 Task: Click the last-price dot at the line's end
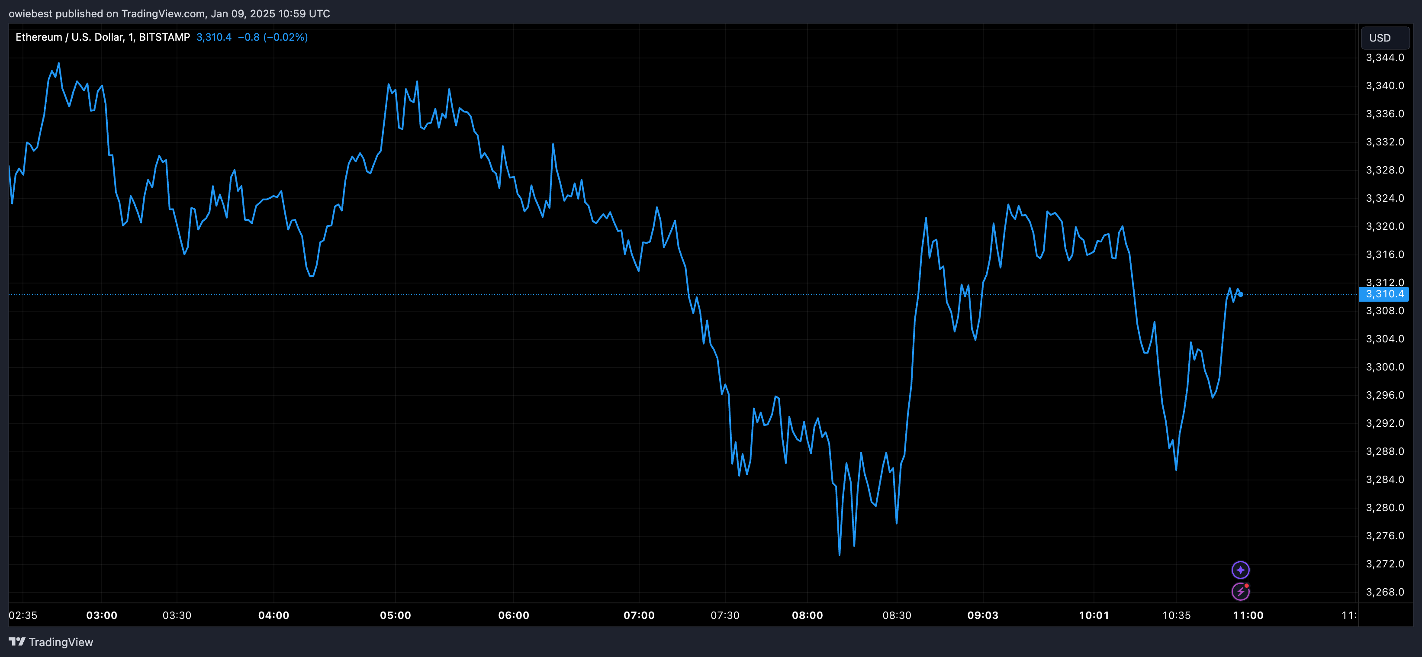pyautogui.click(x=1240, y=294)
